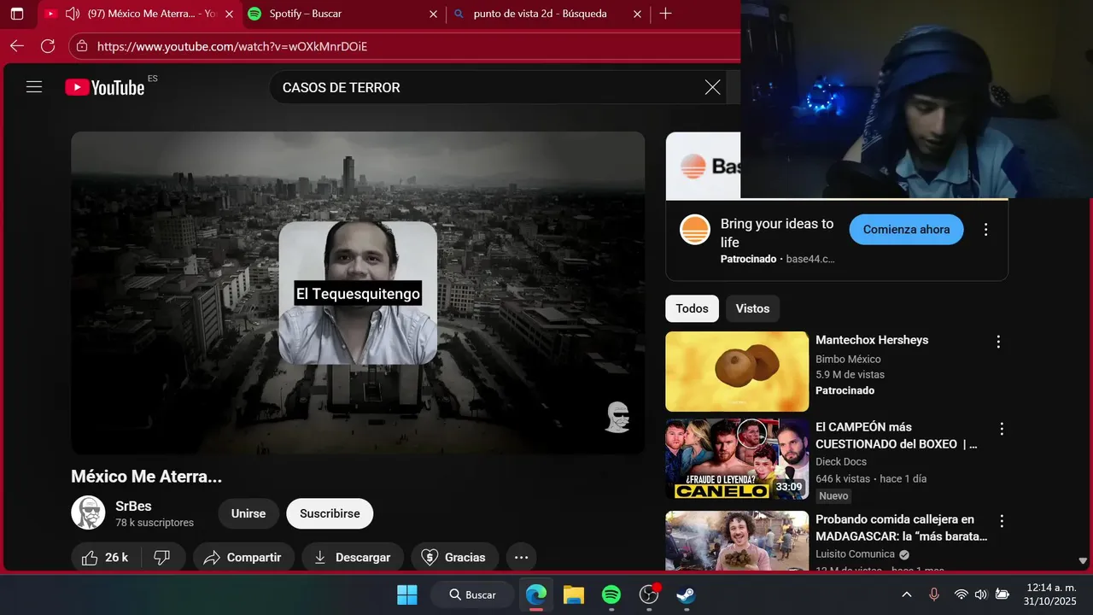Open volume speaker tray icon
This screenshot has width=1093, height=615.
pyautogui.click(x=980, y=594)
